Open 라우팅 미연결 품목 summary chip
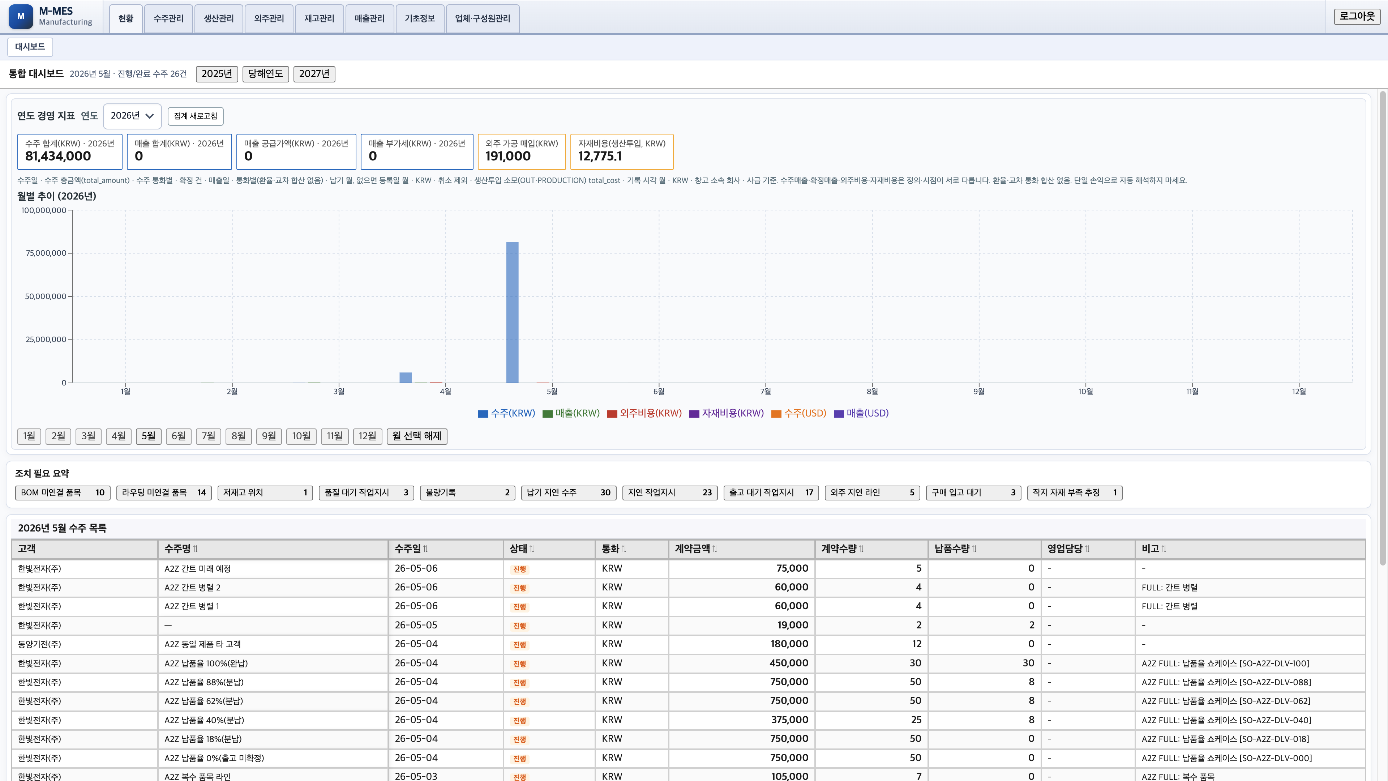Screen dimensions: 1388x781 coord(164,492)
